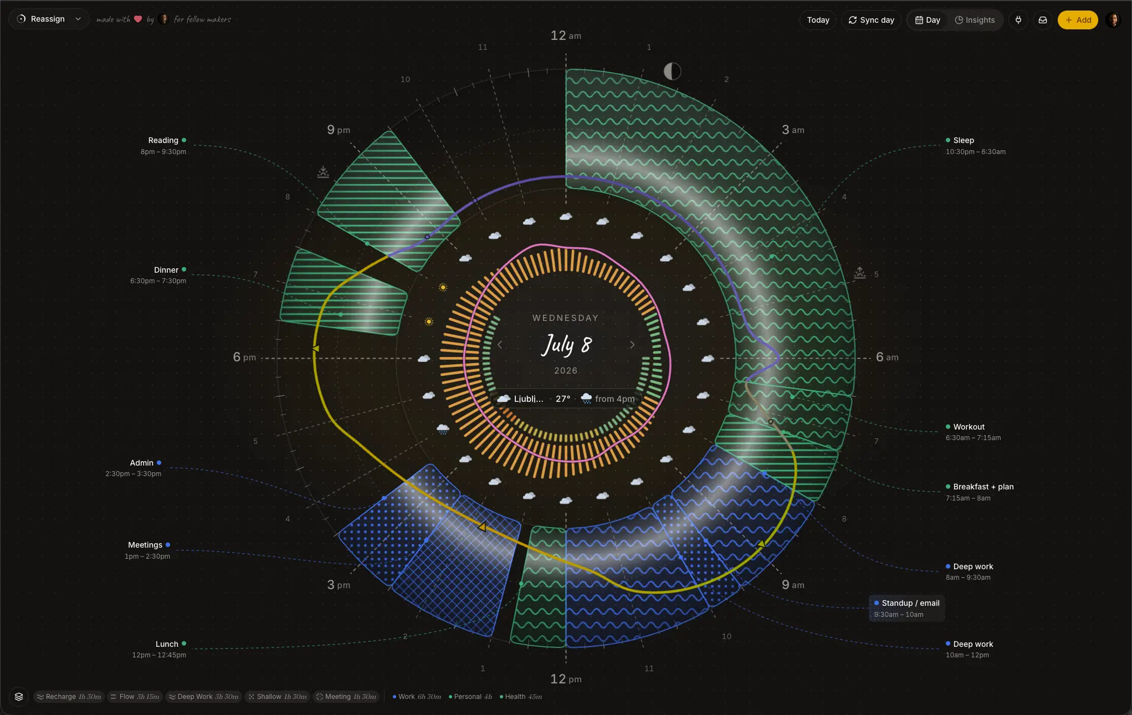Toggle the Personal 4h category
The width and height of the screenshot is (1132, 715).
470,697
